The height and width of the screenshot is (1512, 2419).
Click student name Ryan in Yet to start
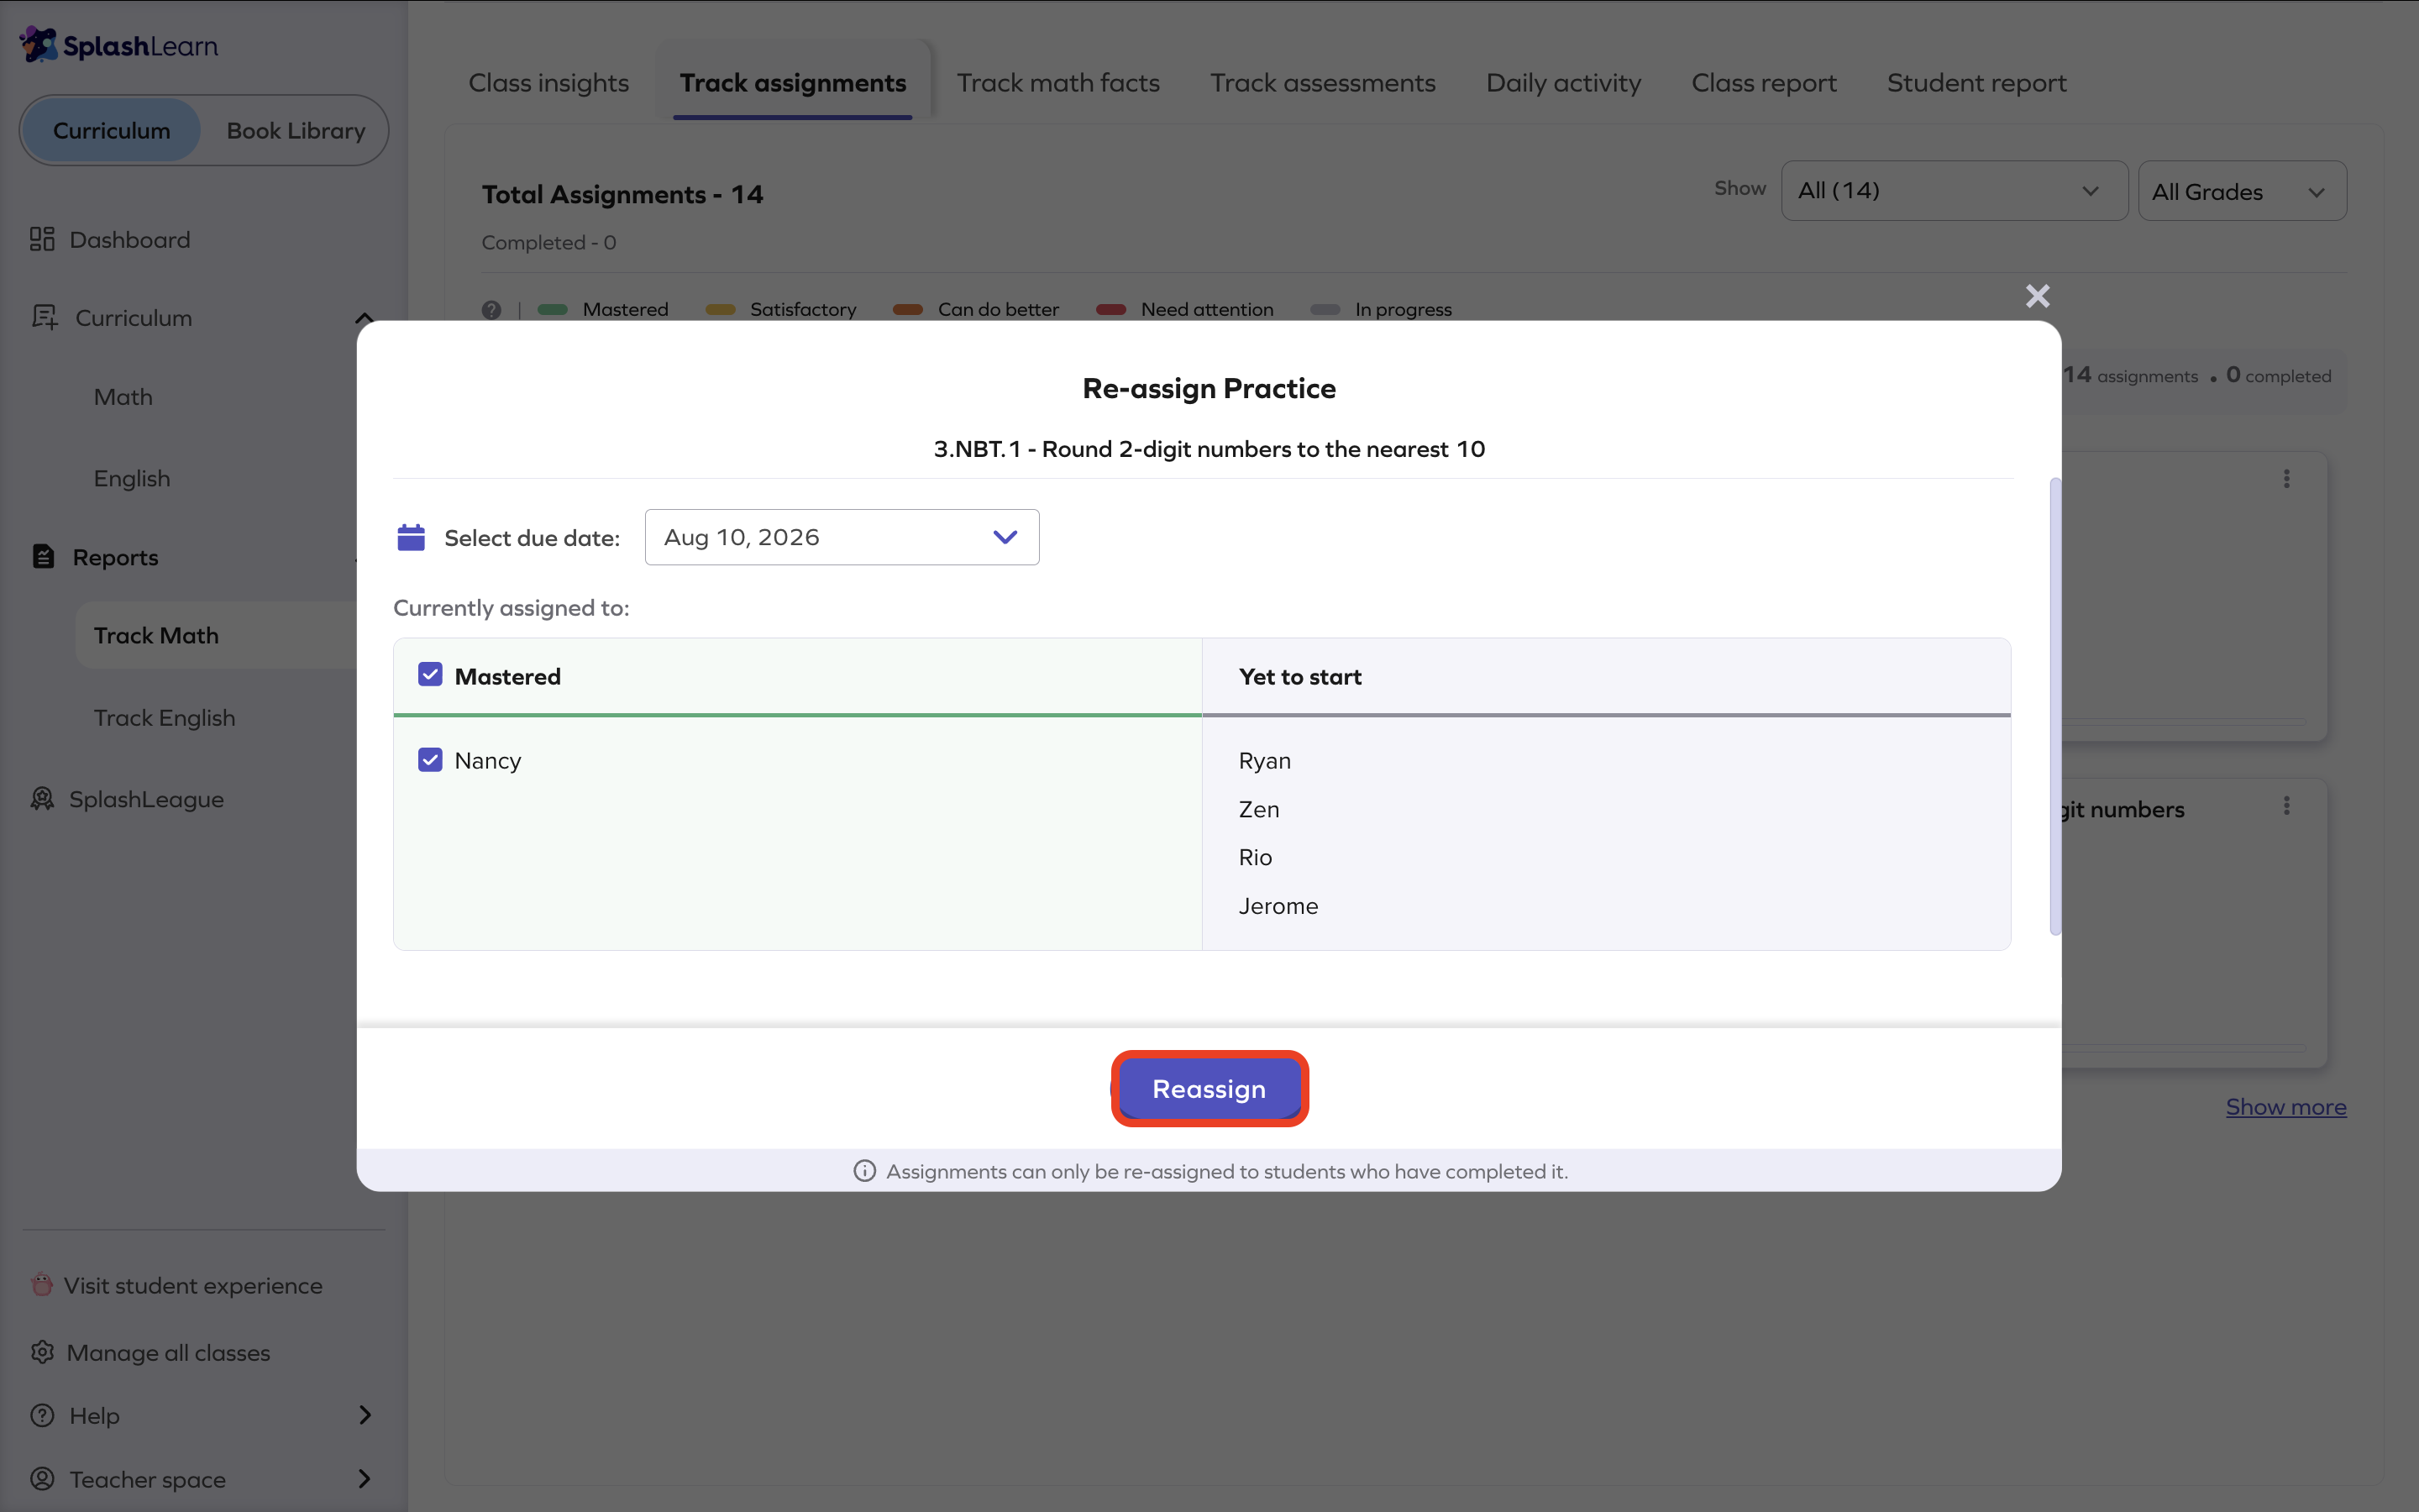(x=1264, y=761)
